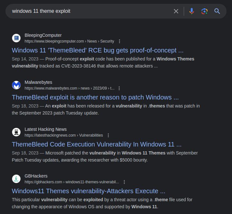Click the latesthackingnews.com Vulnerabilities breadcrumb URL
232x214 pixels.
pos(64,135)
